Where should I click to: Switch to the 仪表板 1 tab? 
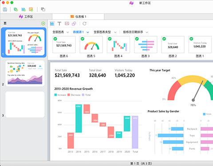point(78,17)
